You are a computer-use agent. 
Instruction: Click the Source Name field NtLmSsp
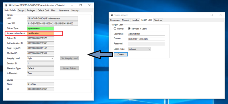40,84
